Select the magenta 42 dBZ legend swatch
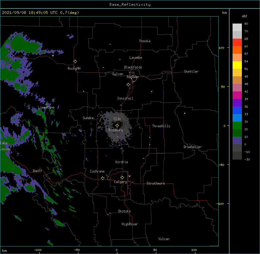 coord(237,95)
